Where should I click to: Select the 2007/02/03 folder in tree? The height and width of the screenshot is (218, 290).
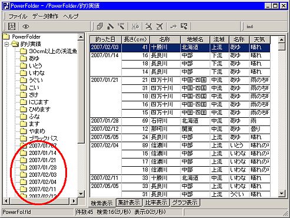click(x=43, y=175)
